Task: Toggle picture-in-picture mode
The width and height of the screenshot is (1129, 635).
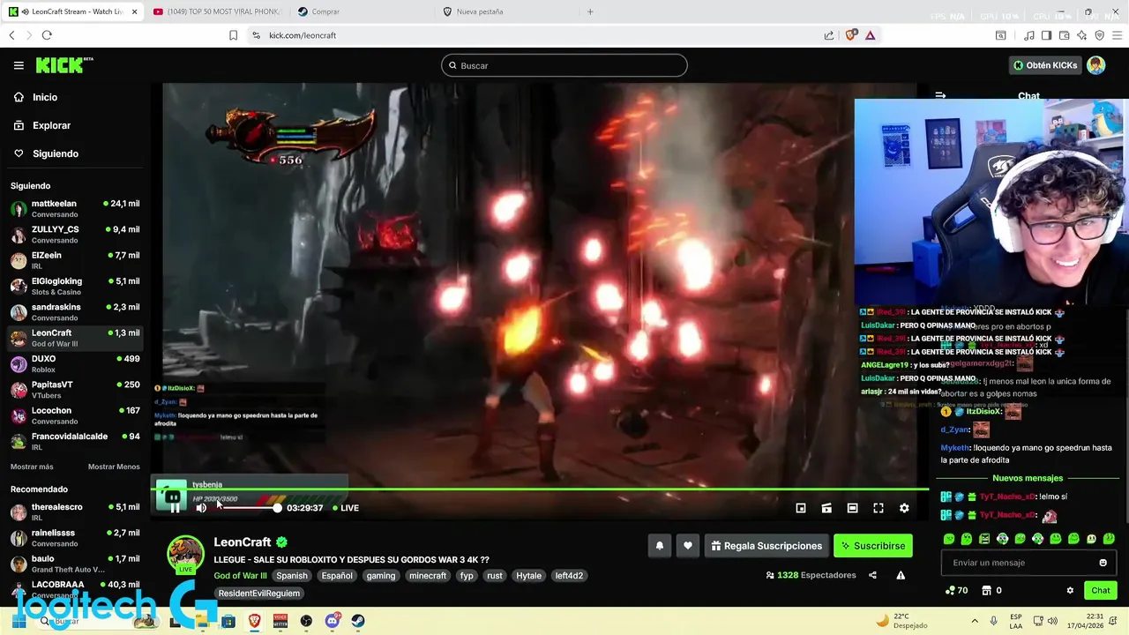Action: click(x=801, y=508)
